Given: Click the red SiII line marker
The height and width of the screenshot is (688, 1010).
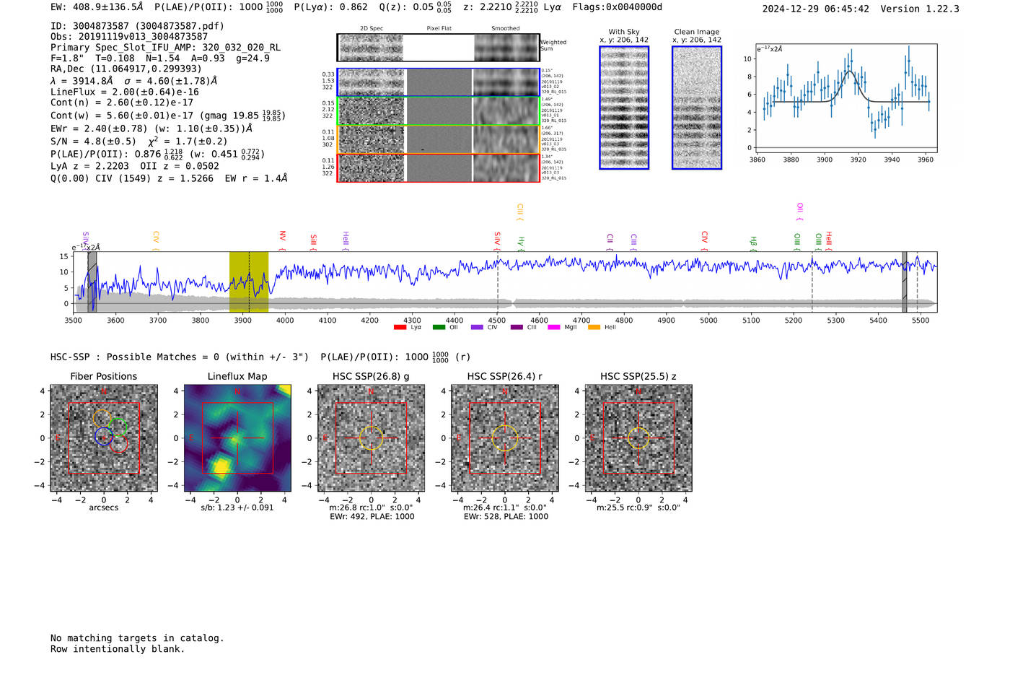Looking at the screenshot, I should 314,240.
